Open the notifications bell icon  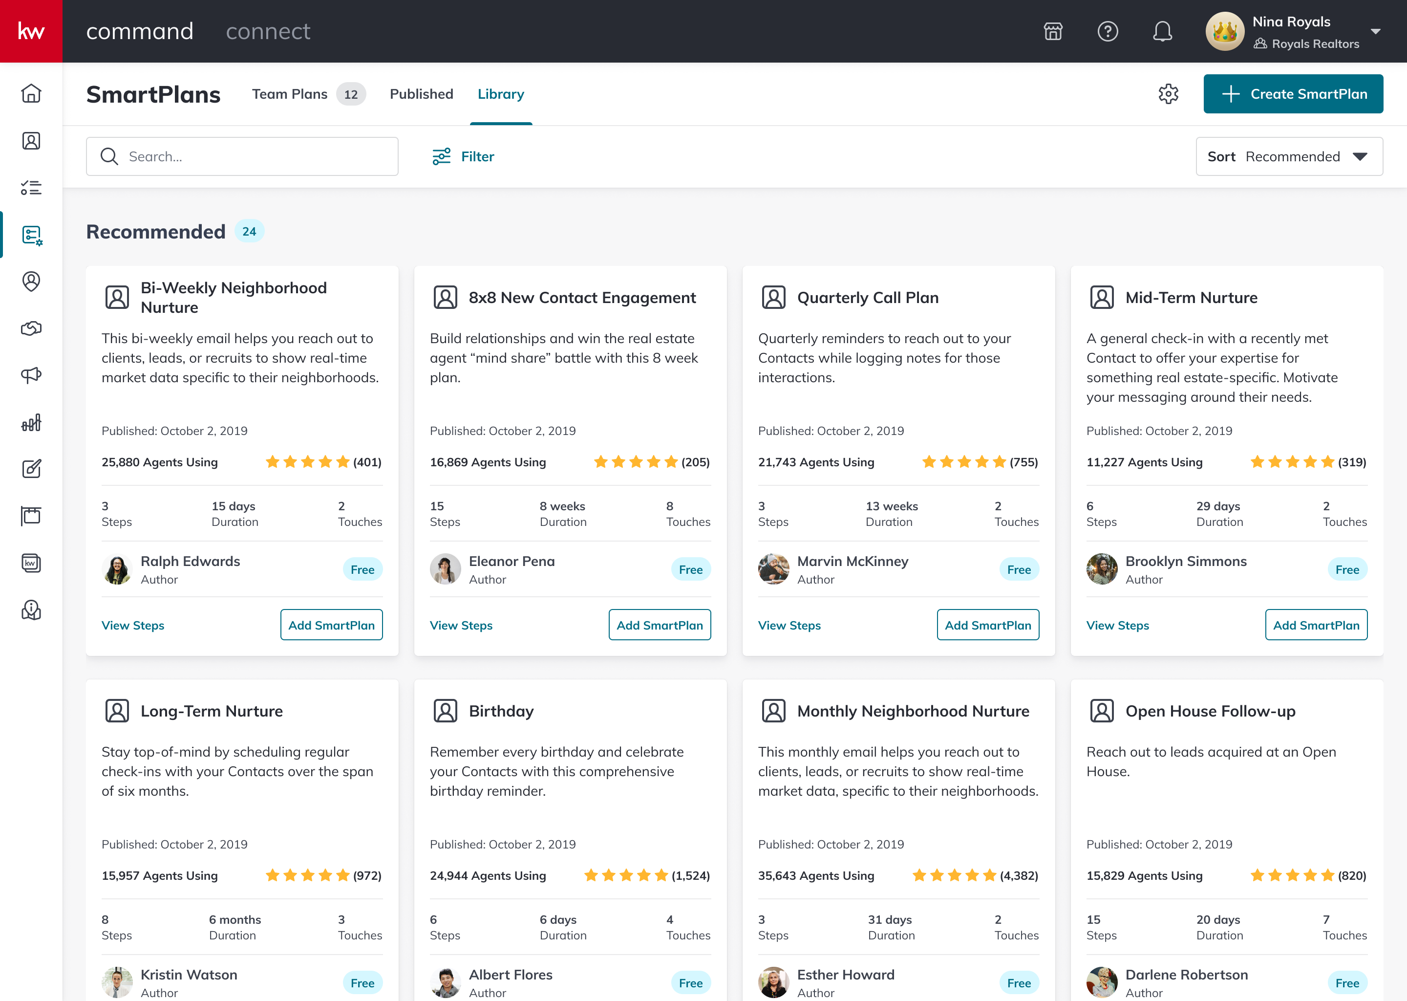coord(1162,31)
